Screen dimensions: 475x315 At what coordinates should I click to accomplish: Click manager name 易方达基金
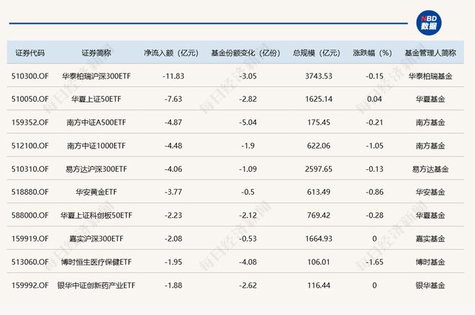pyautogui.click(x=430, y=169)
